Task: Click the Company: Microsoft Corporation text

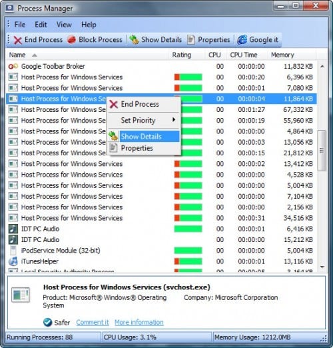Action: point(230,297)
